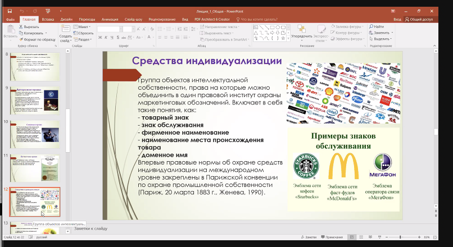Open Найти find tool
Screen dimensions: 453x247
tap(377, 26)
